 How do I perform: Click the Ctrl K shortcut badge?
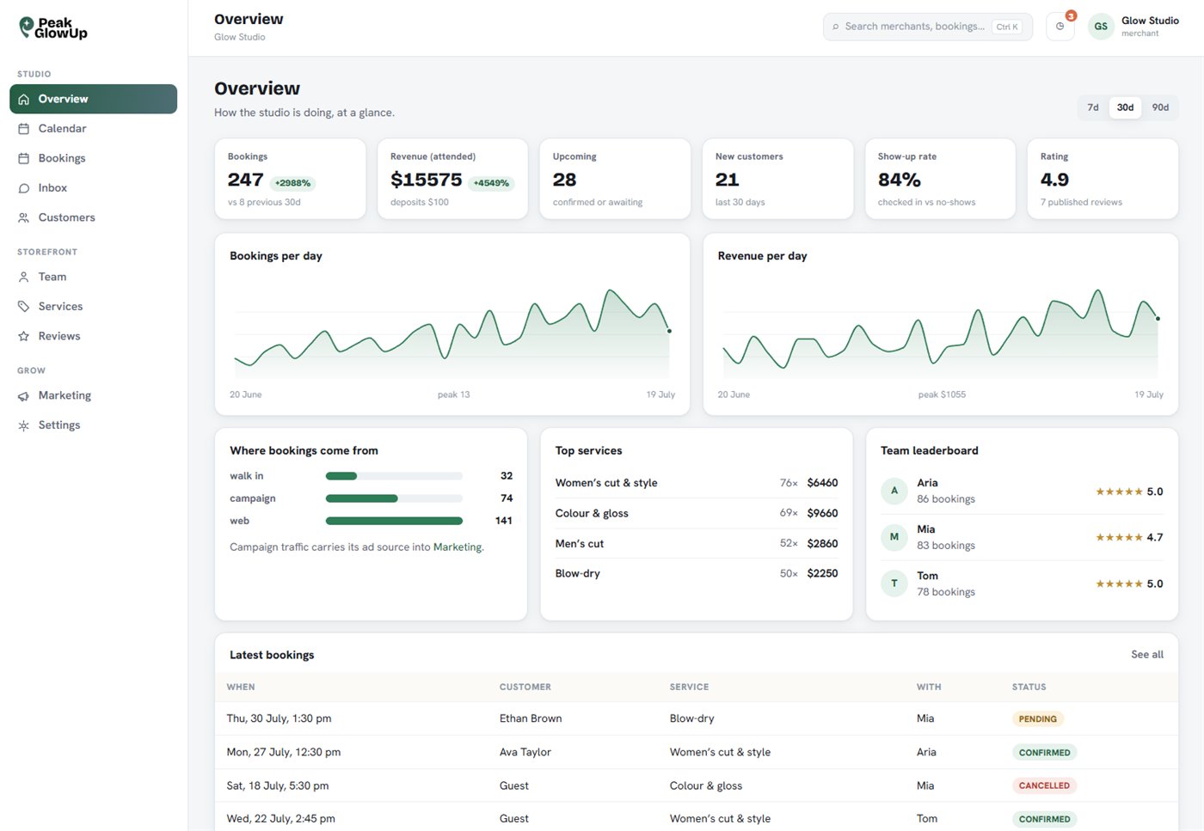1007,27
